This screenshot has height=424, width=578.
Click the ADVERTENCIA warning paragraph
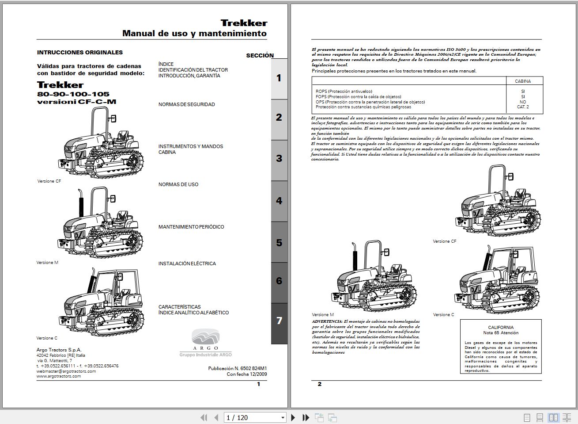(x=366, y=337)
